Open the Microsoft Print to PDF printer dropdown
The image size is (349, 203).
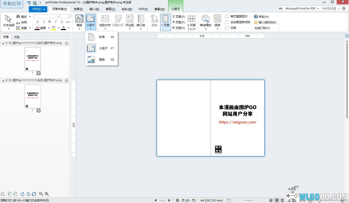coord(318,8)
